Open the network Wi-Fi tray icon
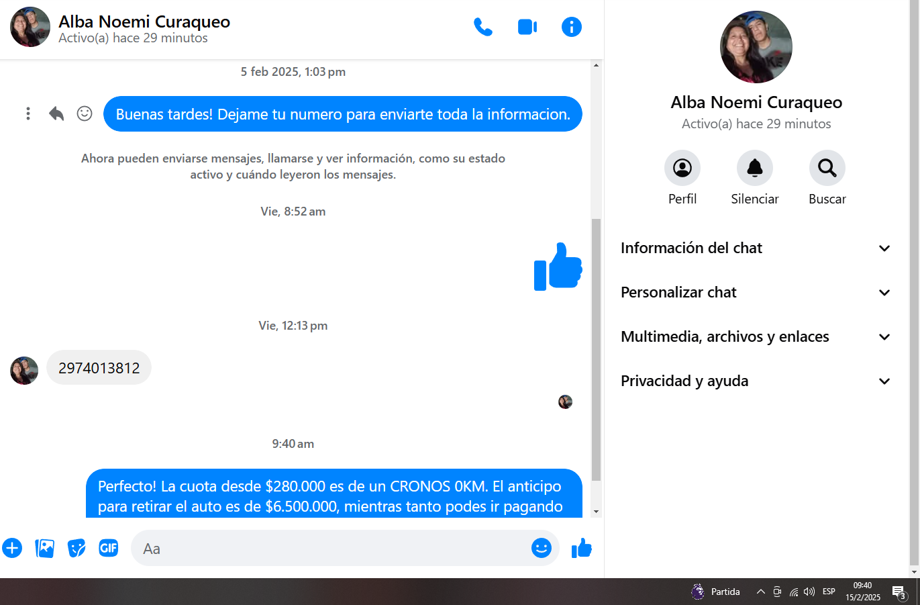Viewport: 920px width, 605px height. [794, 592]
